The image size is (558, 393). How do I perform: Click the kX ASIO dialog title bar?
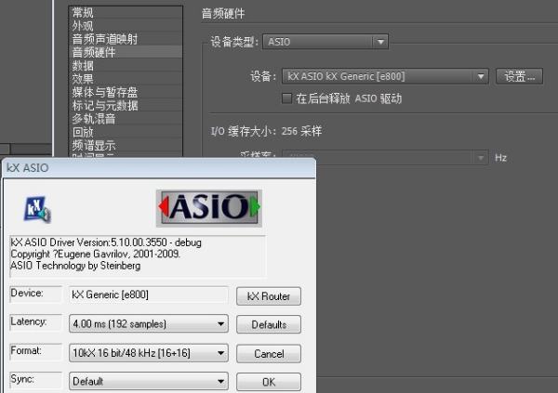pyautogui.click(x=159, y=168)
